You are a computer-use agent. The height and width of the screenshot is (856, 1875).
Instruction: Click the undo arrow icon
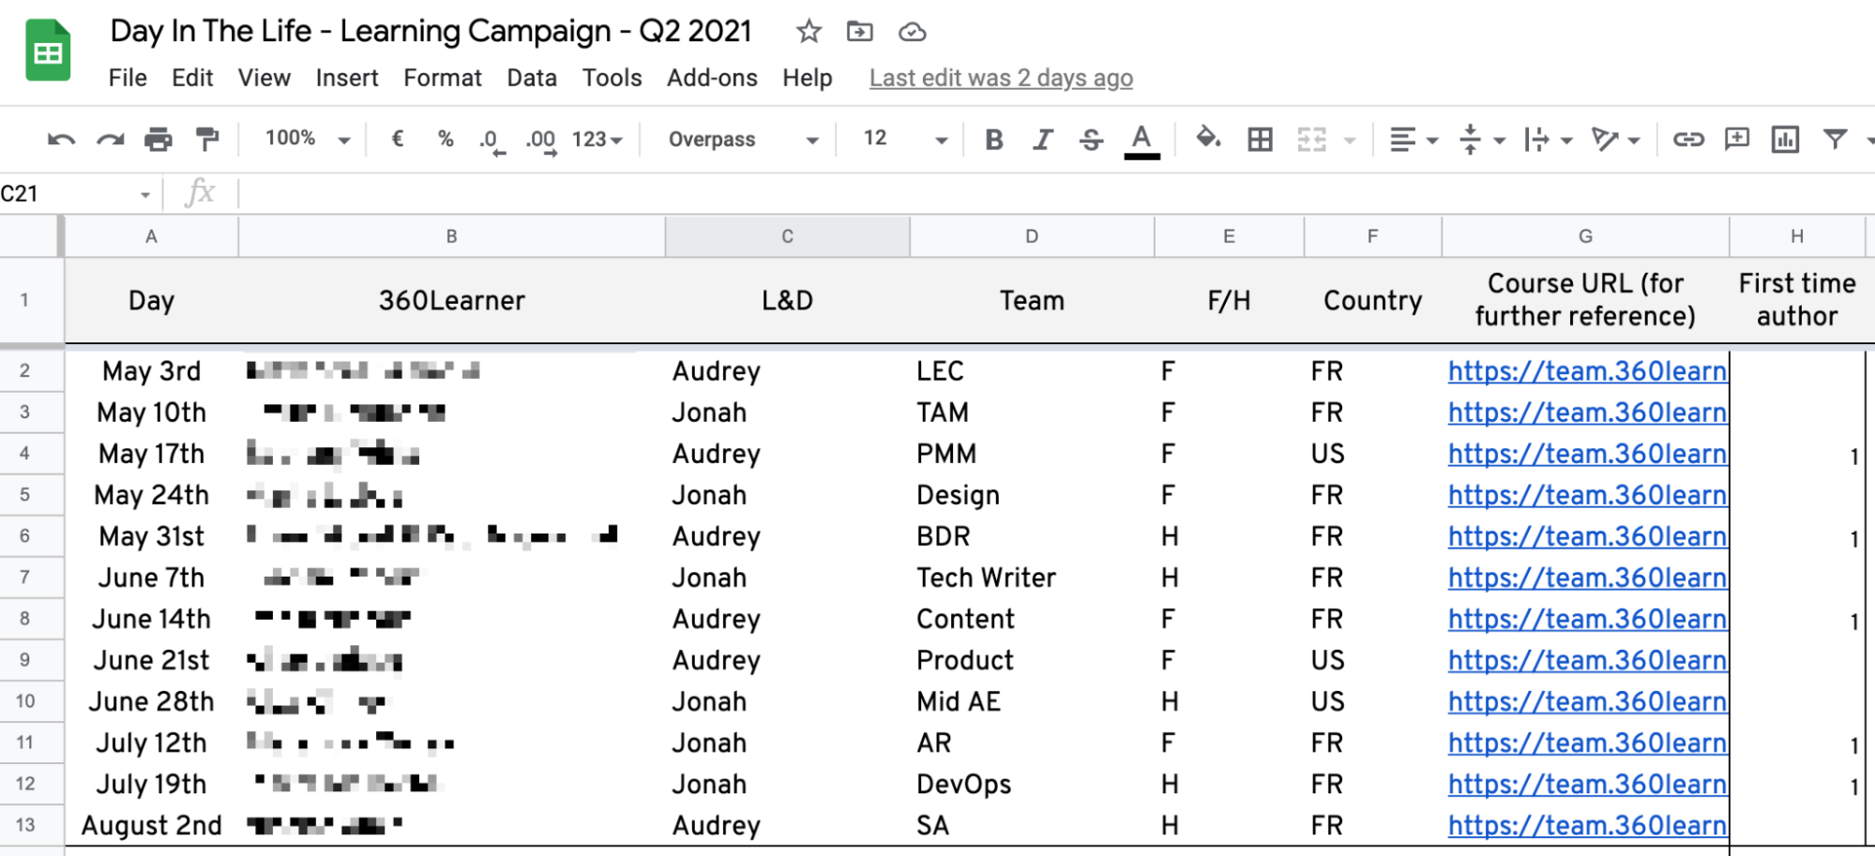click(x=61, y=140)
